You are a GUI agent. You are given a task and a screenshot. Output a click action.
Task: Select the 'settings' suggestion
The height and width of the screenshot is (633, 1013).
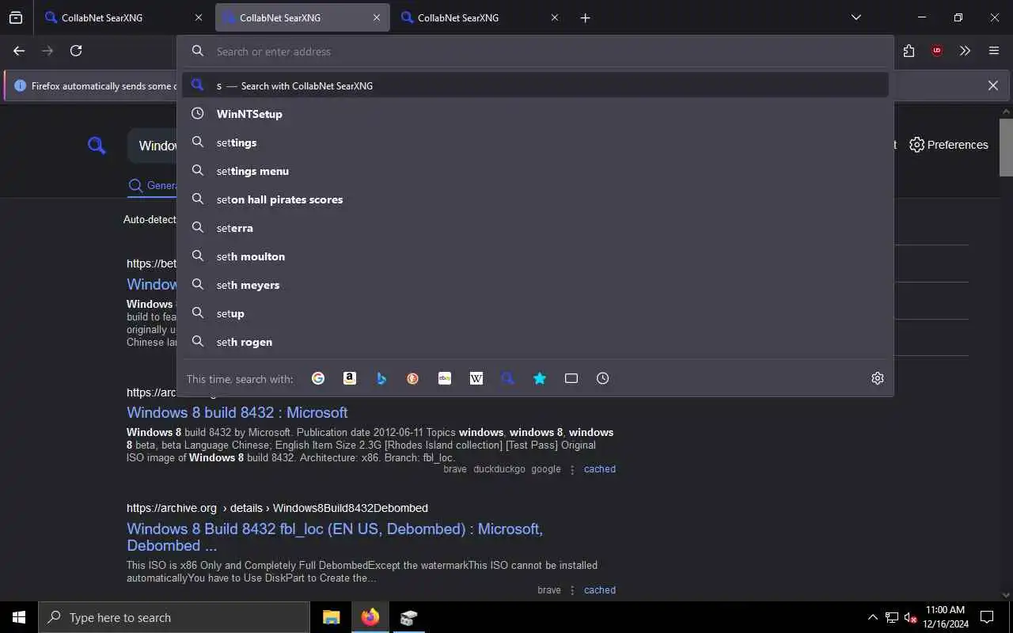pyautogui.click(x=535, y=142)
